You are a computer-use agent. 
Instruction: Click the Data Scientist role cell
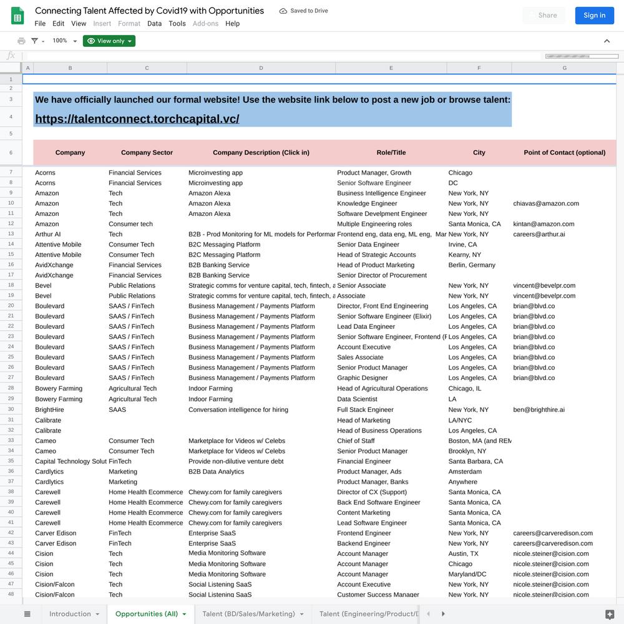[x=391, y=399]
